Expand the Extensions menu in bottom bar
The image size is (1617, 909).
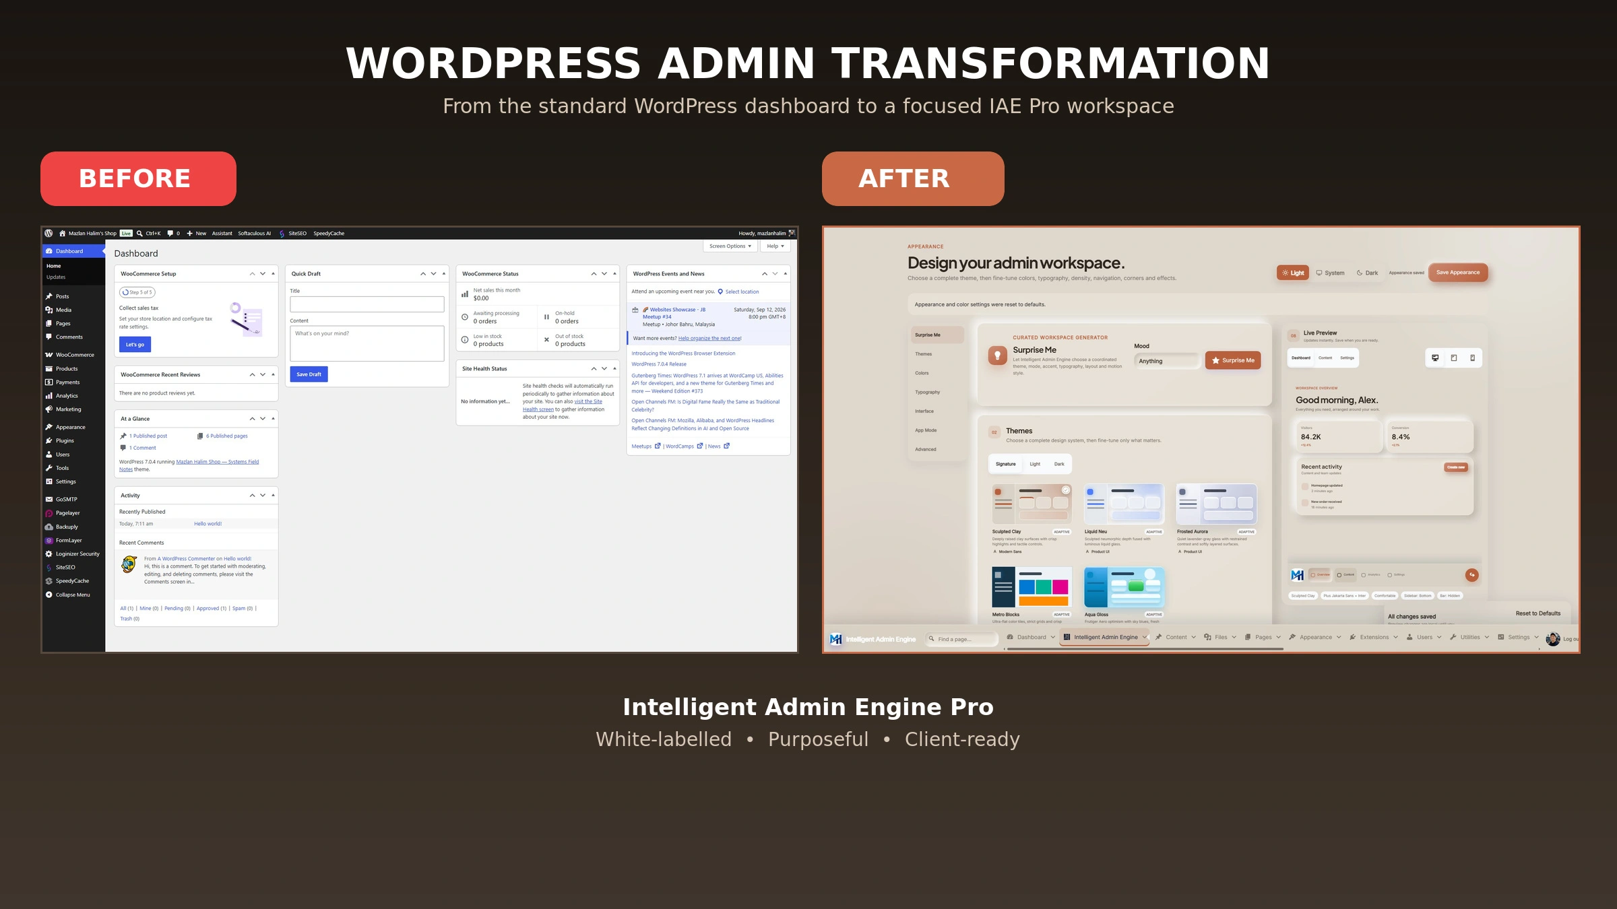1373,637
